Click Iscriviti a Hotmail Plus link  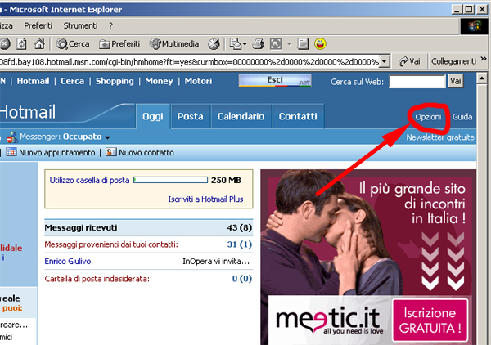[205, 199]
